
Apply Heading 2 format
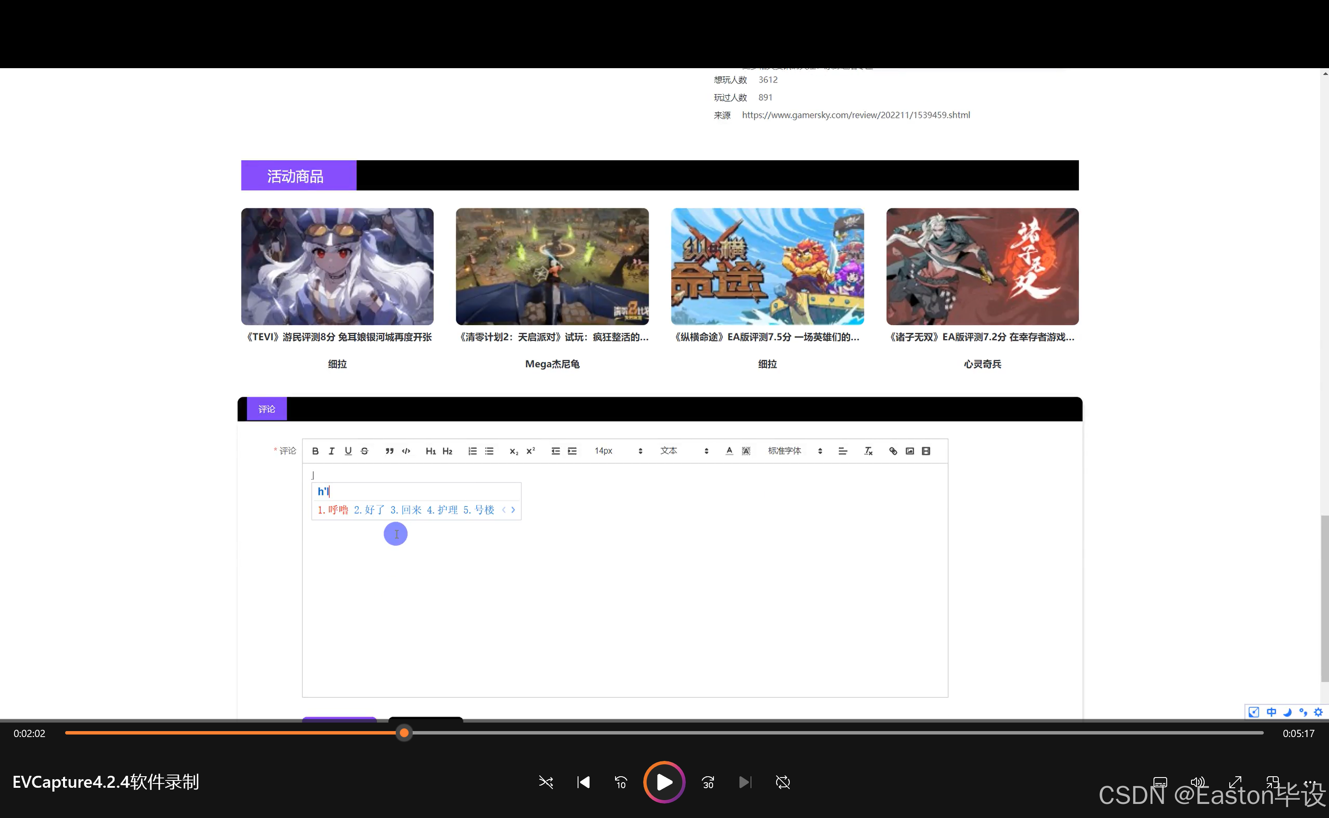(447, 451)
